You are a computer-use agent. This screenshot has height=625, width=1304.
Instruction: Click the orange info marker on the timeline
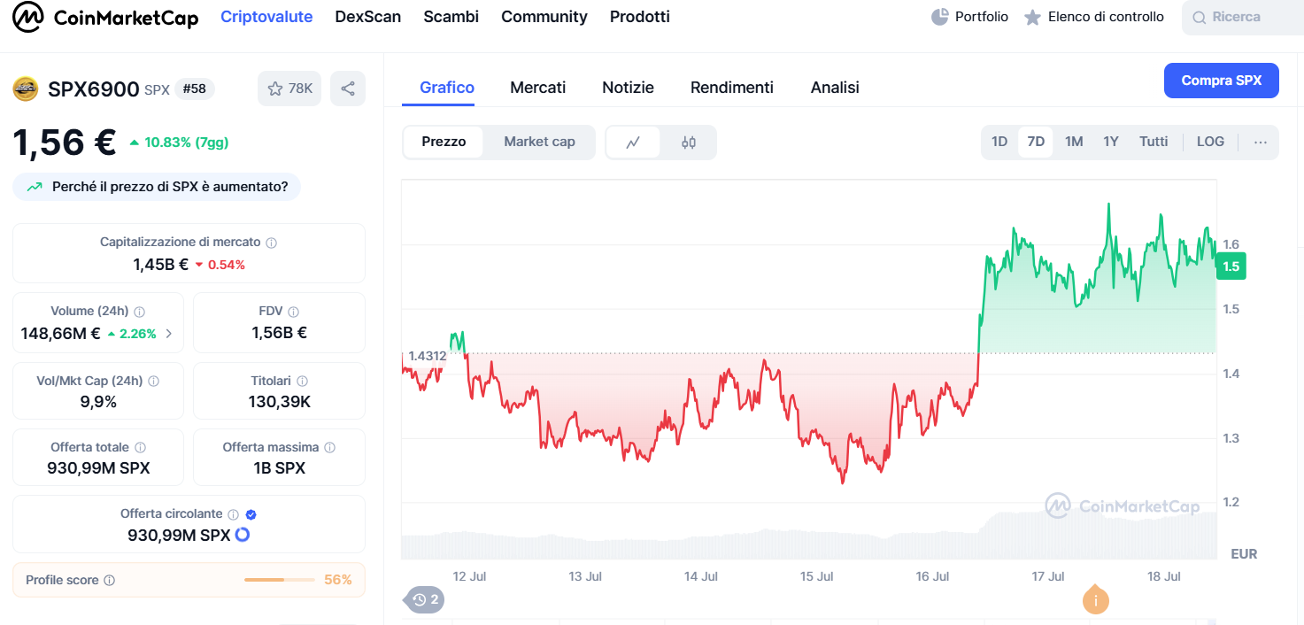[1096, 599]
